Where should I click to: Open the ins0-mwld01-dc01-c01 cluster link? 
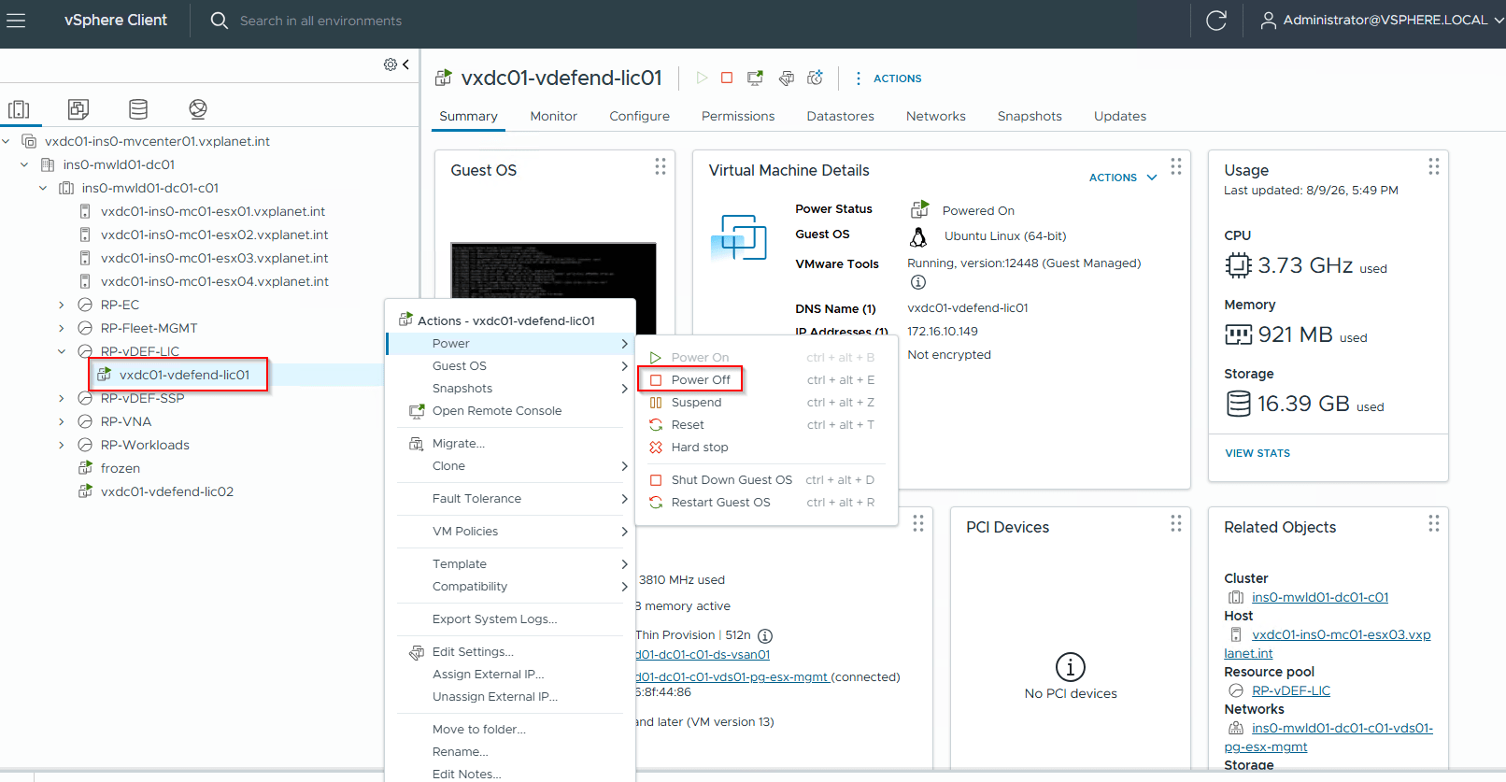1320,597
